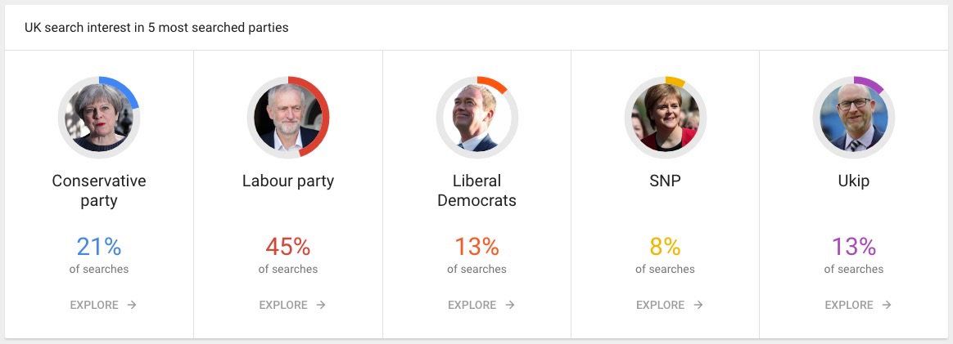The image size is (953, 344).
Task: Open the Labour party leader photo
Action: [288, 117]
